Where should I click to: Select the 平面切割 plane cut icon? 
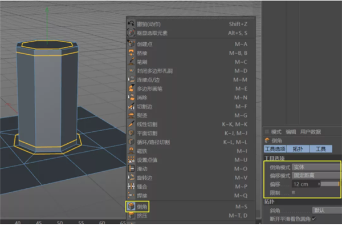(131, 133)
